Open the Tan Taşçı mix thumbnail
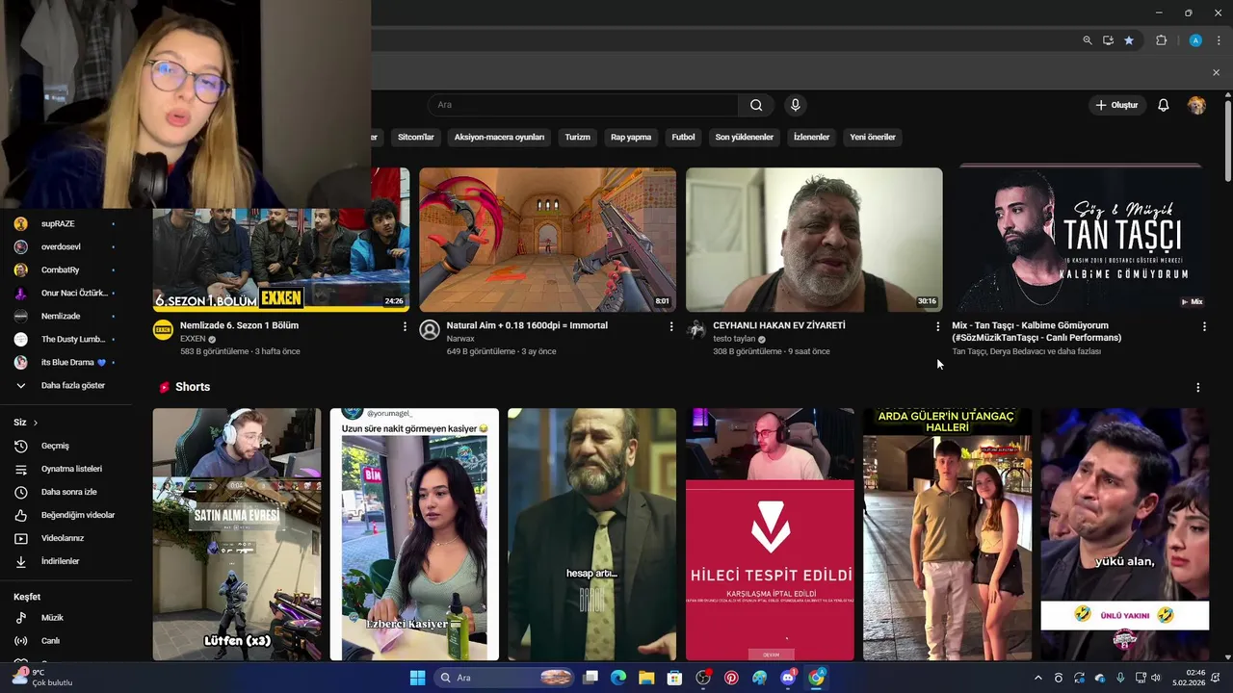This screenshot has height=693, width=1233. [1081, 240]
